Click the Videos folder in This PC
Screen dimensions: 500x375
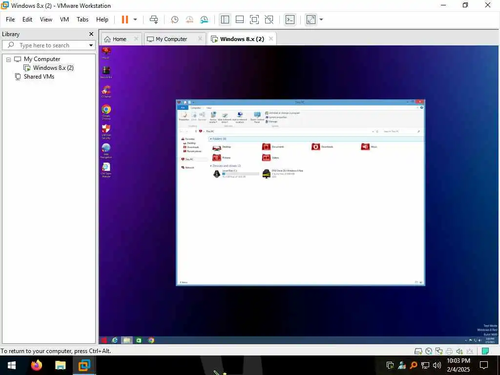[x=271, y=158]
